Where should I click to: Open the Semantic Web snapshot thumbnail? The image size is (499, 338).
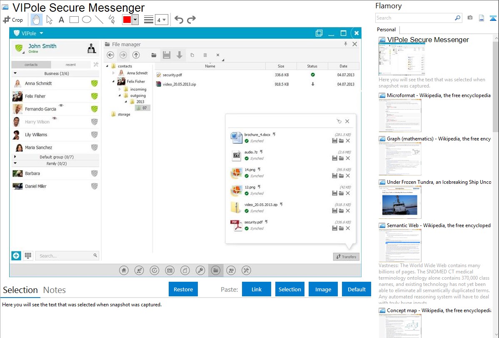[400, 245]
